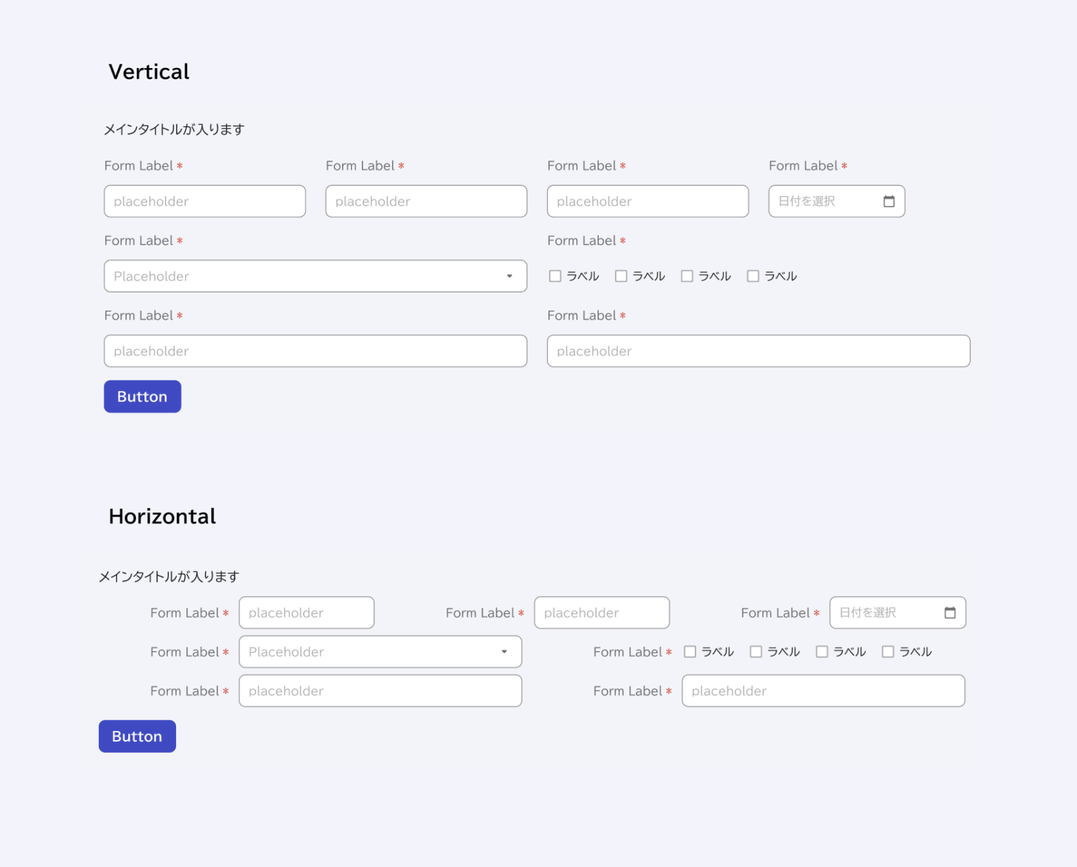The height and width of the screenshot is (867, 1077).
Task: Check the second ラベル checkbox in the Vertical section
Action: point(621,275)
